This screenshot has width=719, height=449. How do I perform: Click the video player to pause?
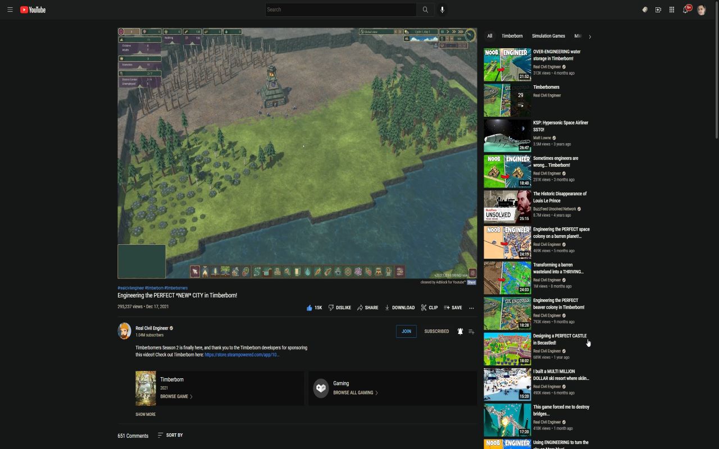point(297,153)
